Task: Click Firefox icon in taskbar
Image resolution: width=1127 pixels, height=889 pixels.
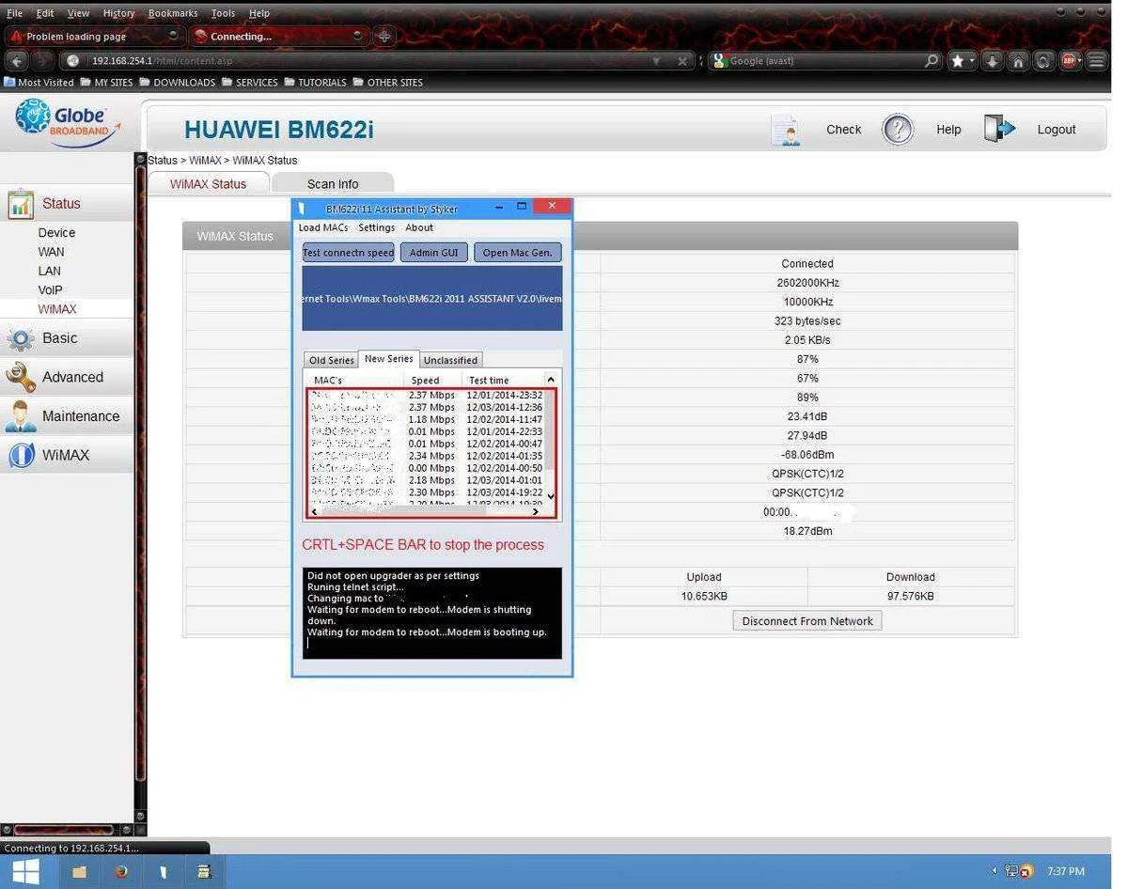Action: (121, 872)
